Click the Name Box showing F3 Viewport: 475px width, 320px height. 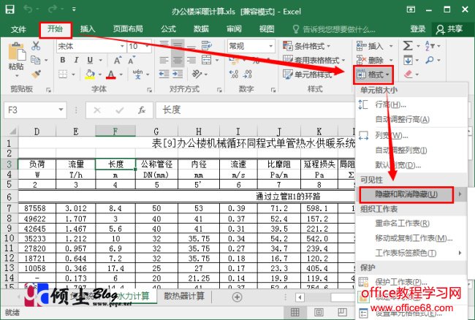(34, 110)
